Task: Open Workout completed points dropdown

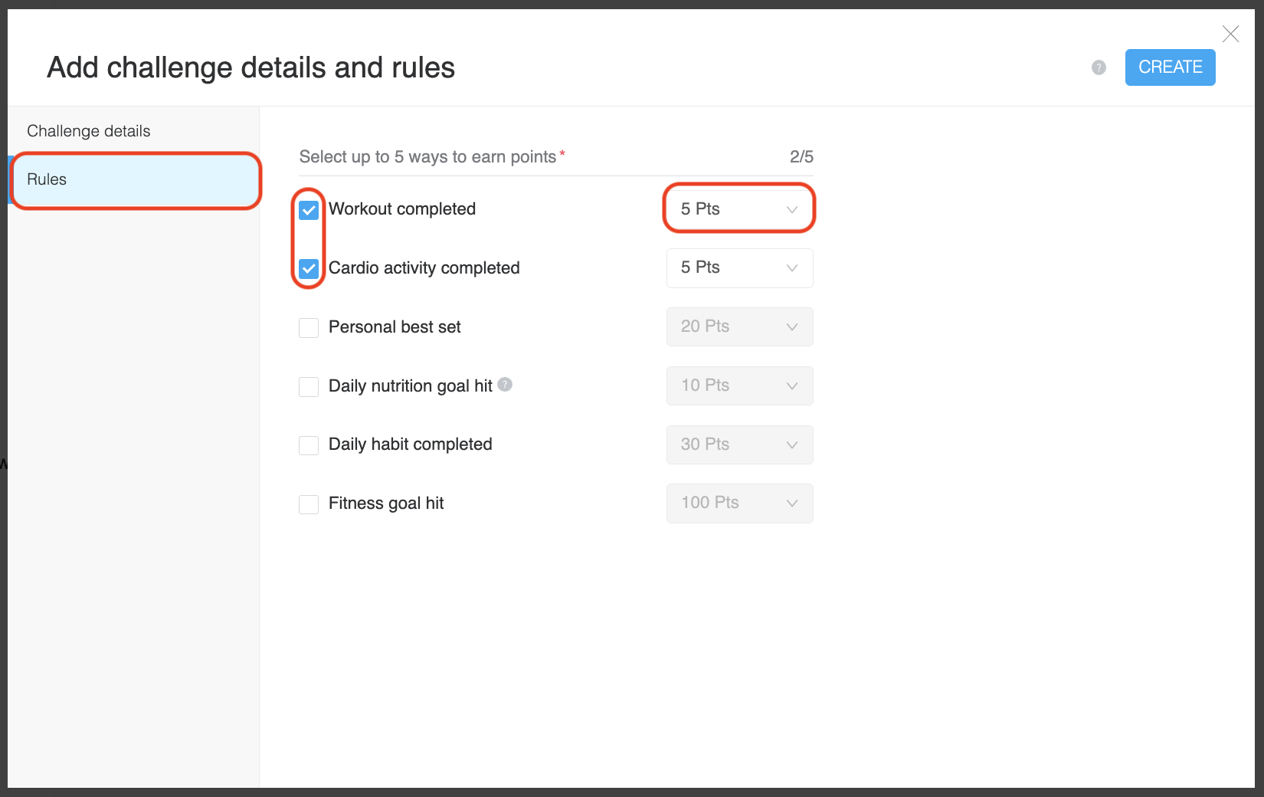Action: 739,209
